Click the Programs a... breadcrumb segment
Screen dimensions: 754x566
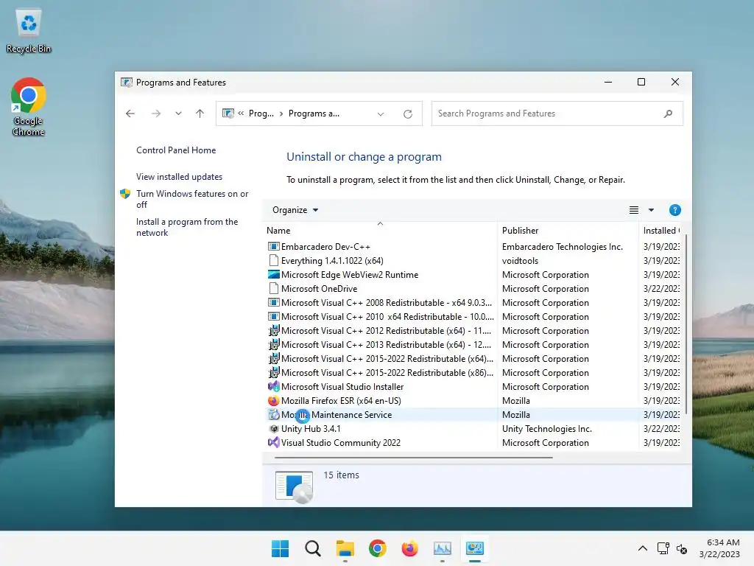pyautogui.click(x=314, y=113)
